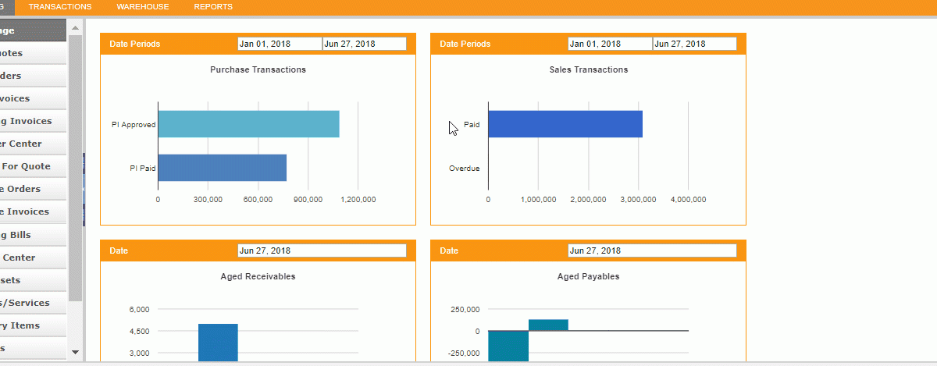Click the PI Approved bar in purchase chart
Viewport: 937px width, 366px height.
(x=248, y=124)
